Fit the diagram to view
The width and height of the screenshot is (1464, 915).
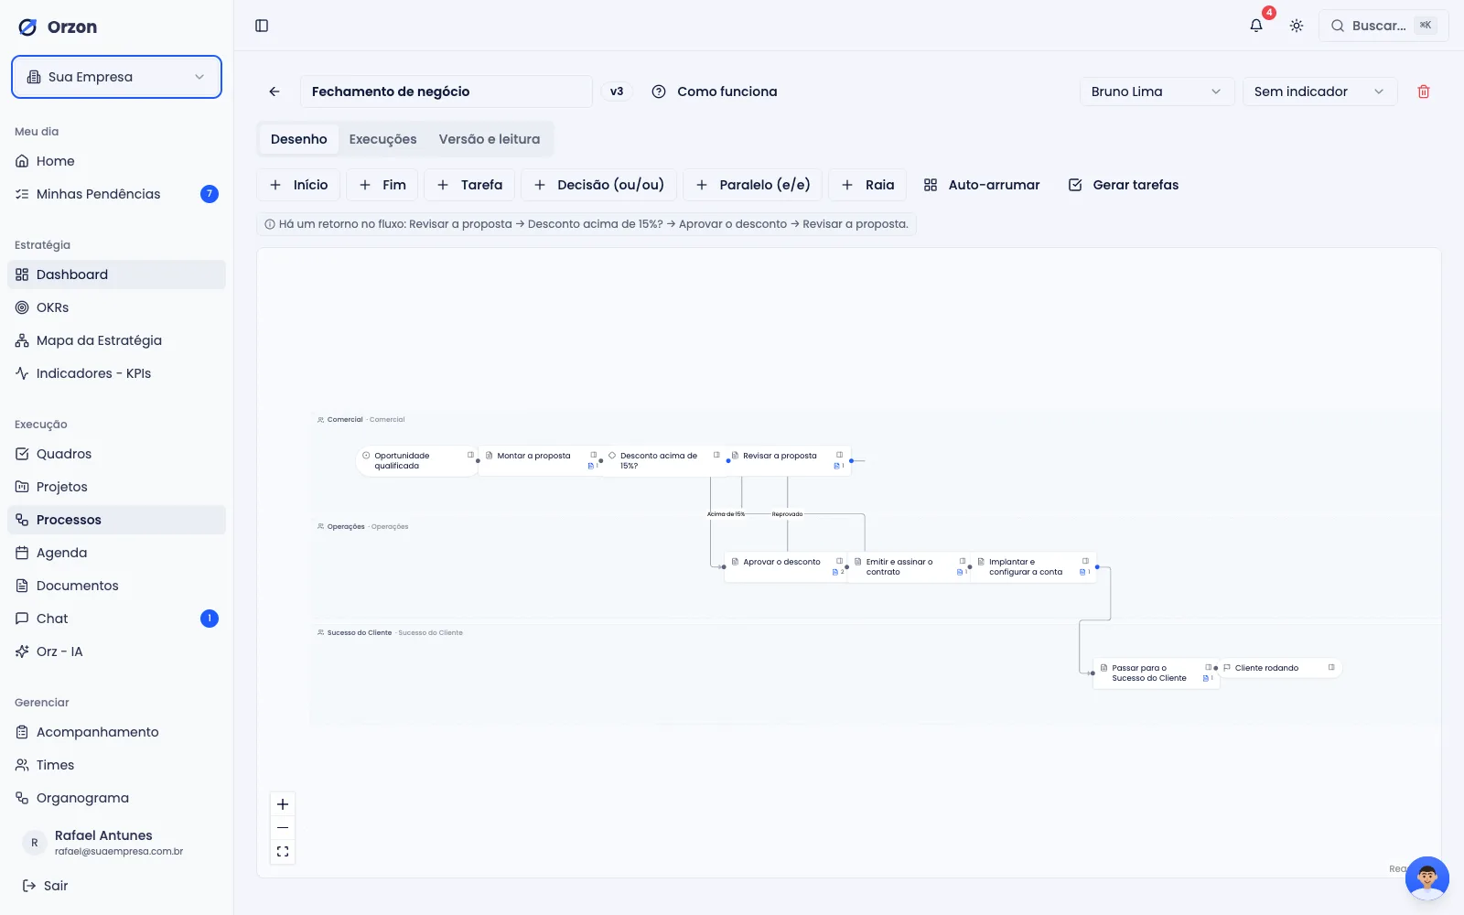tap(283, 852)
